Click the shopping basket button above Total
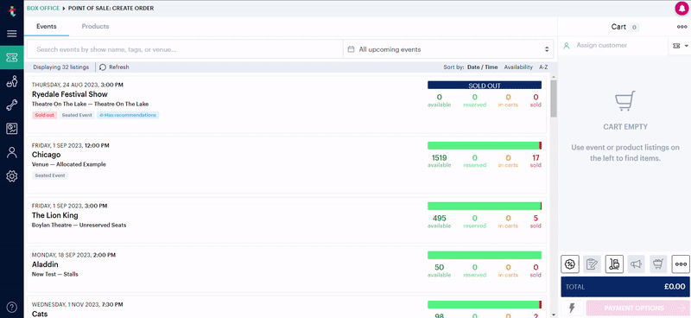 point(658,264)
